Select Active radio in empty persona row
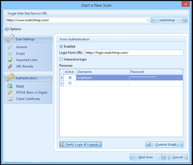Screen dimensions: 193x165 click(70, 83)
